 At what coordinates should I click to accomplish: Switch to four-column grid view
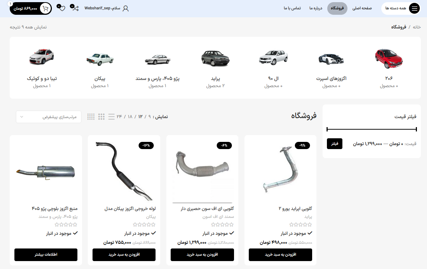[91, 117]
